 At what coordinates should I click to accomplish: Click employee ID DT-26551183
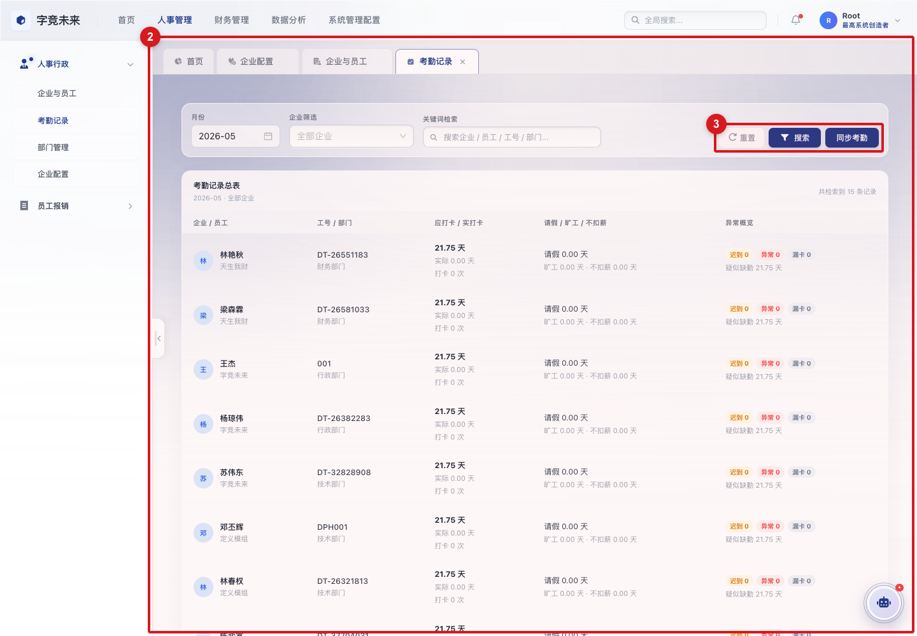[x=343, y=255]
